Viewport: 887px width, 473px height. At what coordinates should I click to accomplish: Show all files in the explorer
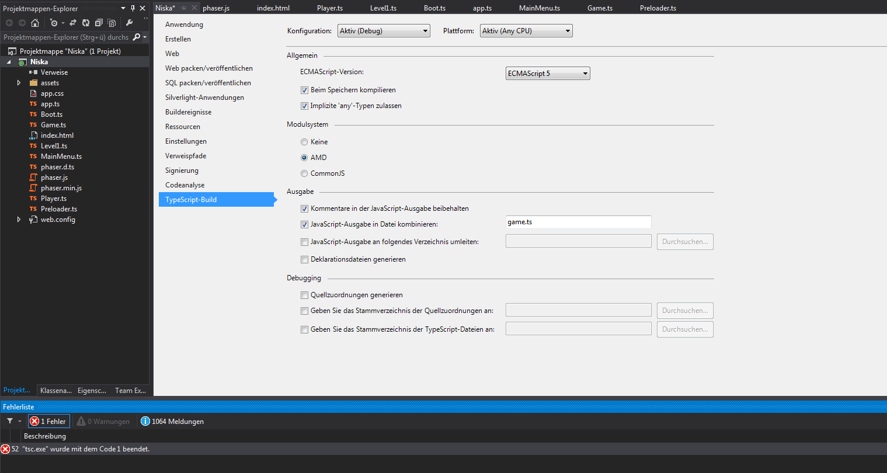[x=112, y=23]
